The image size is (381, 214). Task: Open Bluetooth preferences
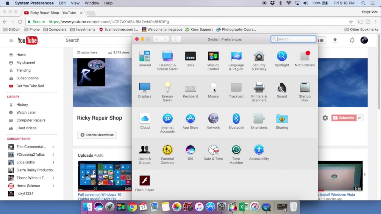tap(236, 121)
